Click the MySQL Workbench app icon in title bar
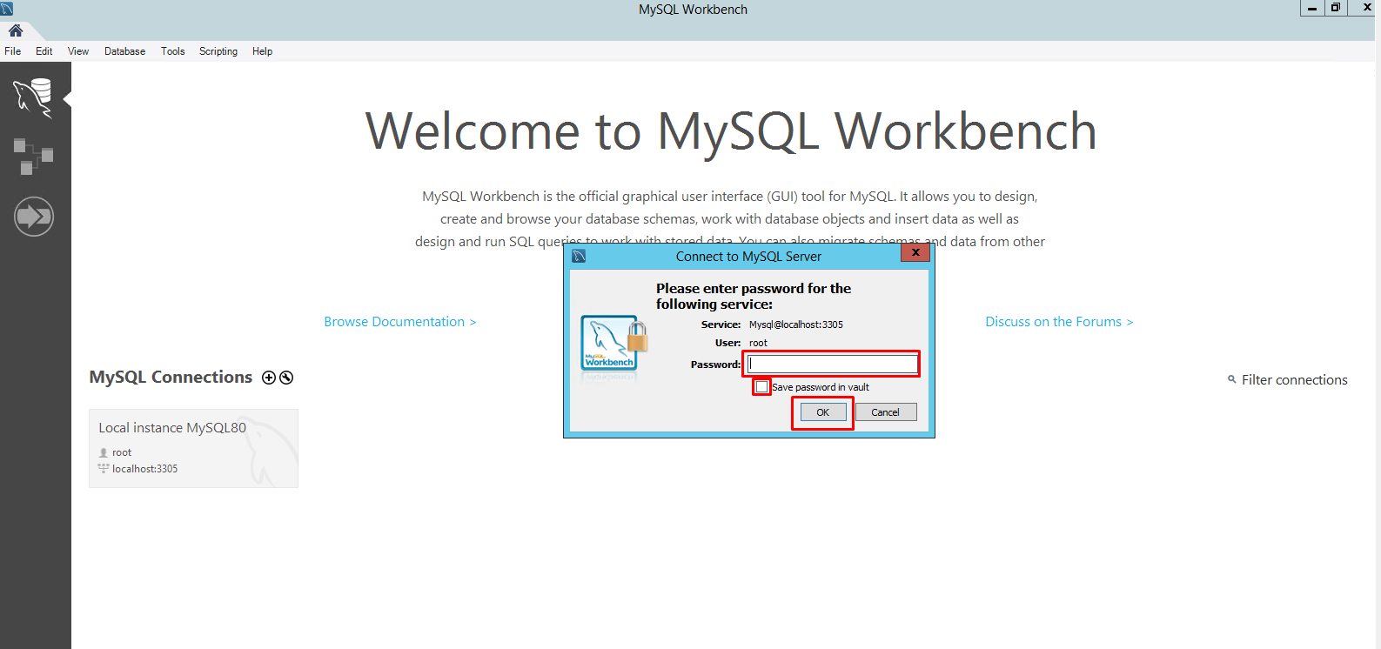Viewport: 1381px width, 649px height. click(7, 9)
